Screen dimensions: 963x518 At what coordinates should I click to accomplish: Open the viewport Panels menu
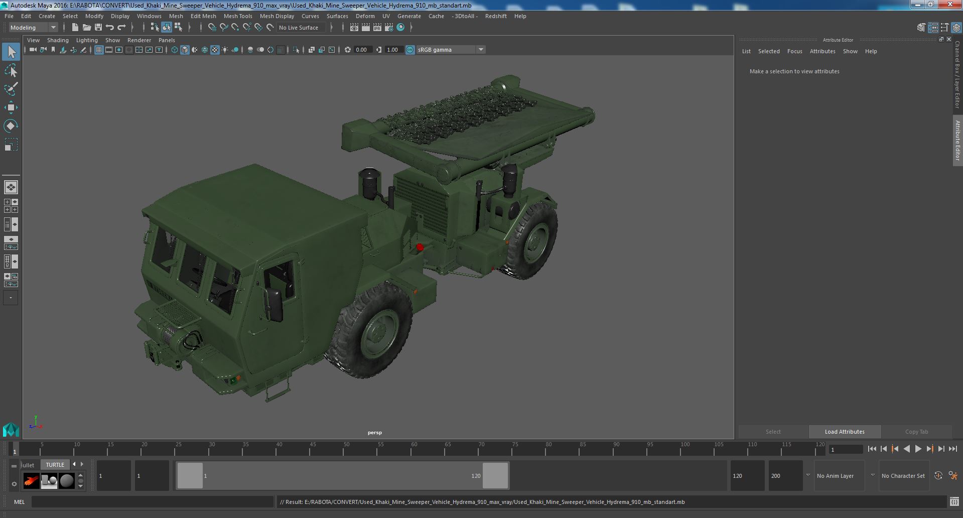pyautogui.click(x=167, y=40)
